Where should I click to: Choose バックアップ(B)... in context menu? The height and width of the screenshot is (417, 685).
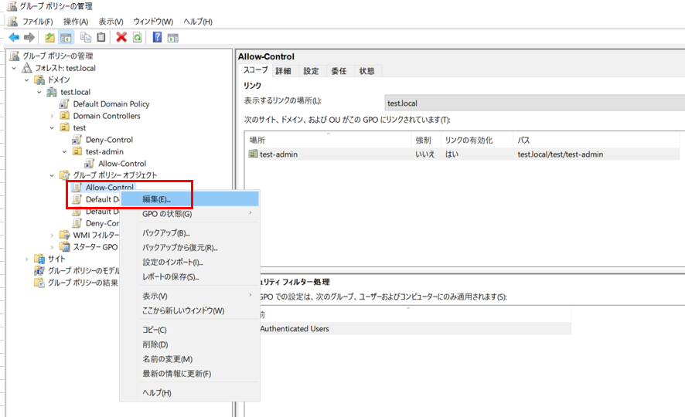click(189, 233)
